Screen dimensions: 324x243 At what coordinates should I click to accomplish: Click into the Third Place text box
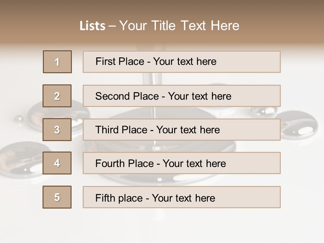(182, 130)
